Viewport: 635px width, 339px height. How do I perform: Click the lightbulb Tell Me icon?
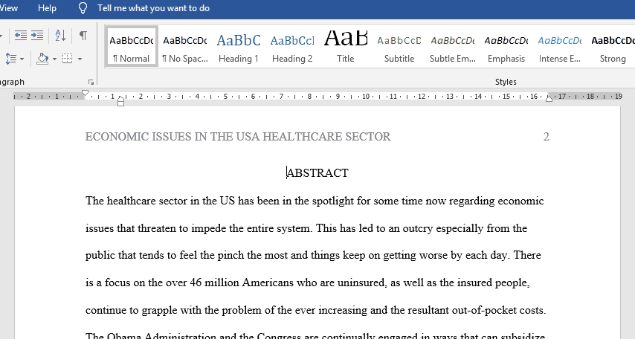click(x=83, y=8)
